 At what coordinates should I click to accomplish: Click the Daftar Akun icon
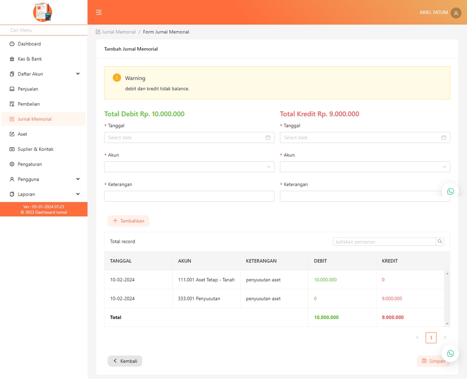pos(12,74)
